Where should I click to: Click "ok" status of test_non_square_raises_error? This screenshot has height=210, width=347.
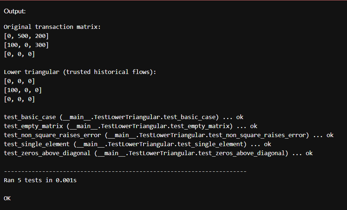(330, 135)
